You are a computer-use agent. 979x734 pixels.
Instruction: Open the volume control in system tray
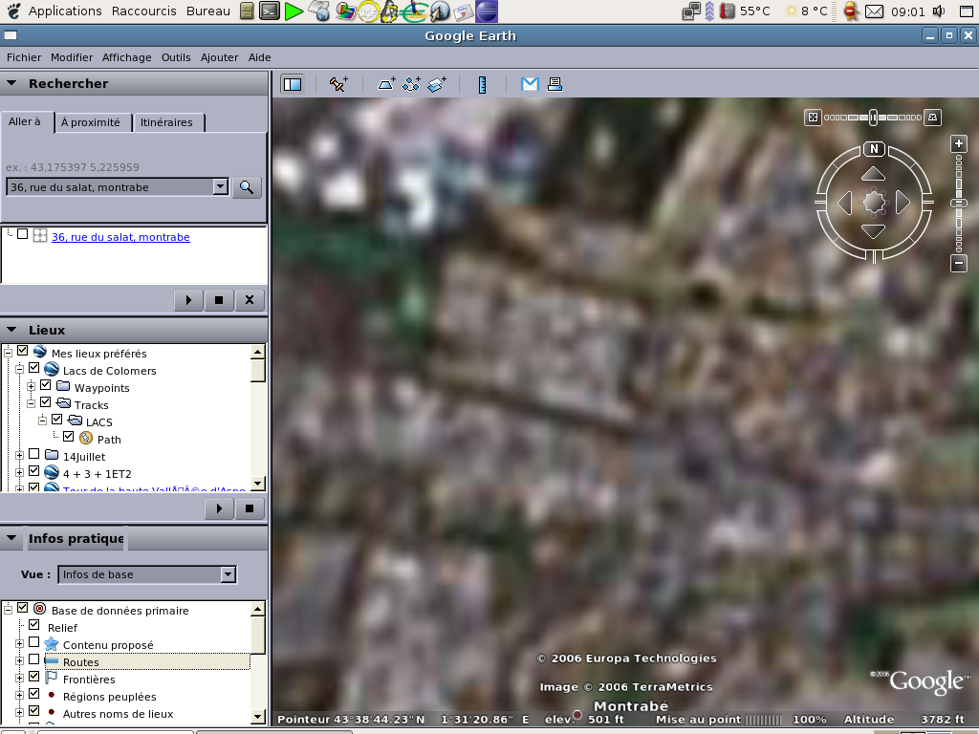pyautogui.click(x=939, y=11)
